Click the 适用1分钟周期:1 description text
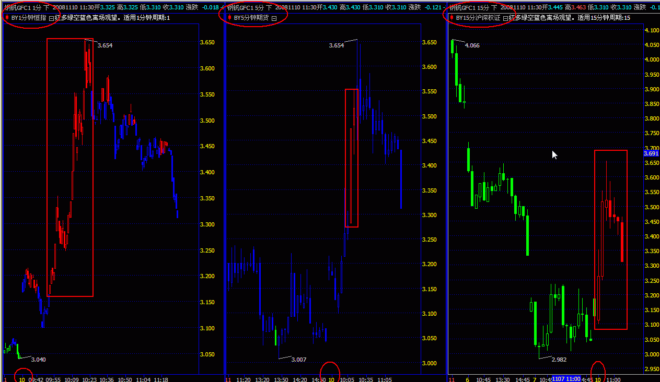 (147, 18)
